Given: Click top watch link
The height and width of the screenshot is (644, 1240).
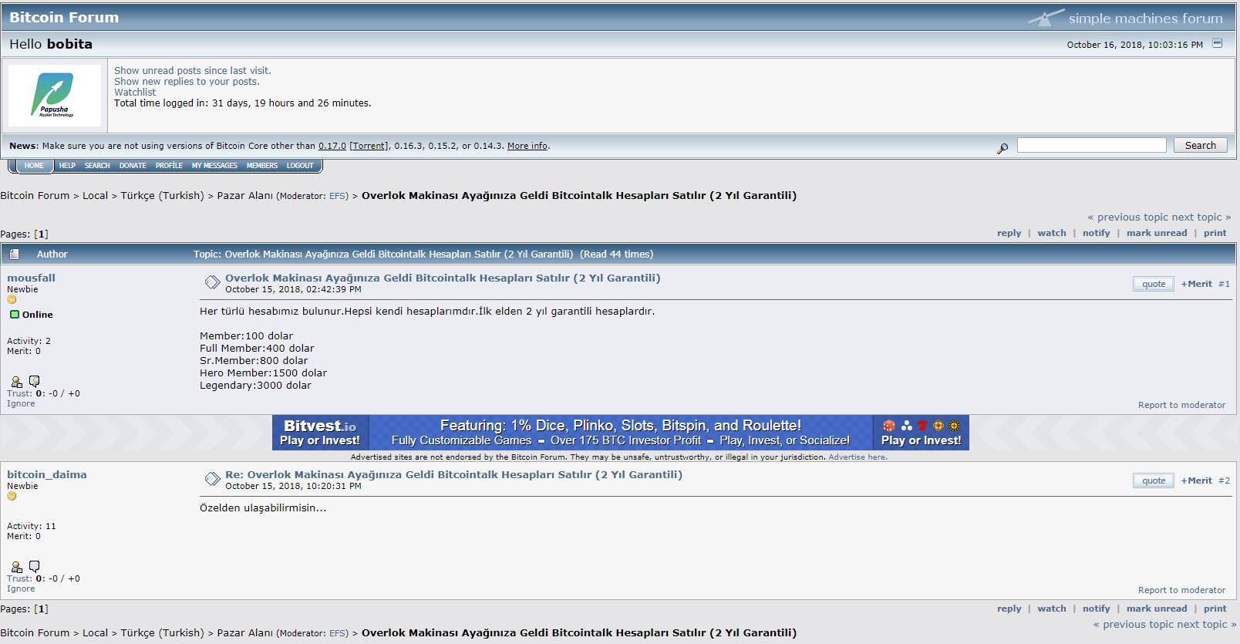Looking at the screenshot, I should 1052,233.
